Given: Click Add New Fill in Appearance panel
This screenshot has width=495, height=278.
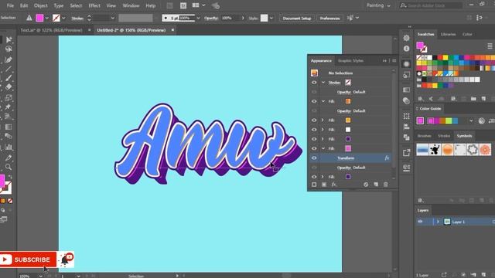Looking at the screenshot, I should pyautogui.click(x=324, y=185).
